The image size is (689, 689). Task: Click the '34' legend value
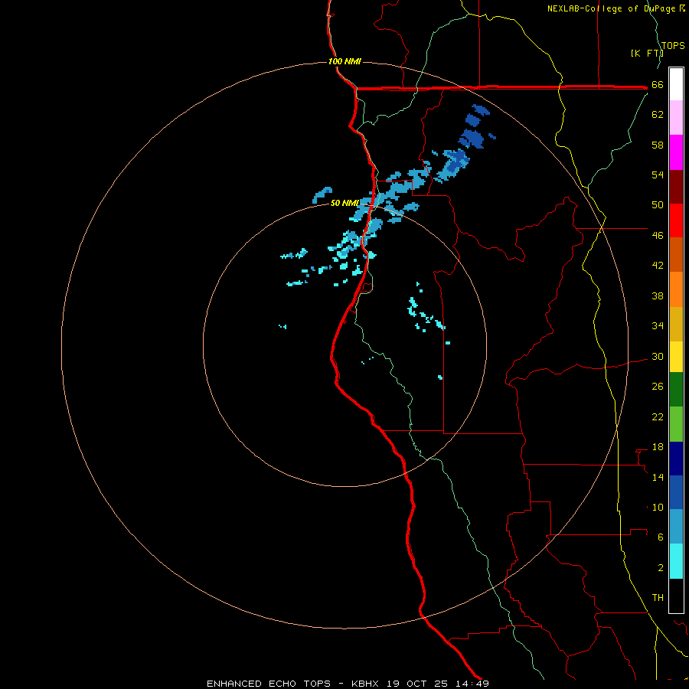658,326
